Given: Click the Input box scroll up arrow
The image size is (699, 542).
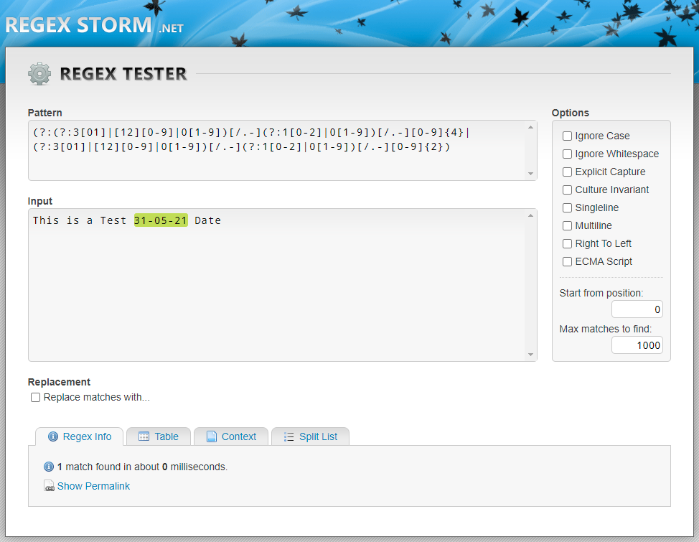Looking at the screenshot, I should [530, 215].
